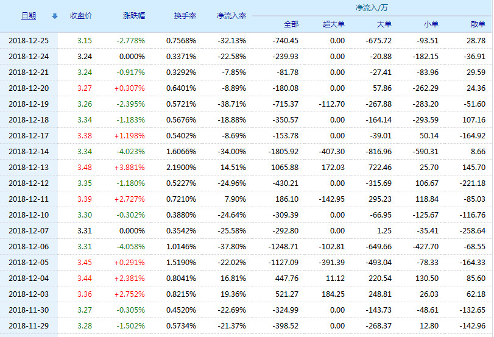Click the 涨跌幅 column header
The image size is (494, 337).
click(133, 16)
